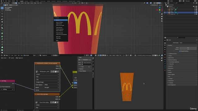This screenshot has width=198, height=111.
Task: Select the Extrude Region tool
Action: coord(2,34)
